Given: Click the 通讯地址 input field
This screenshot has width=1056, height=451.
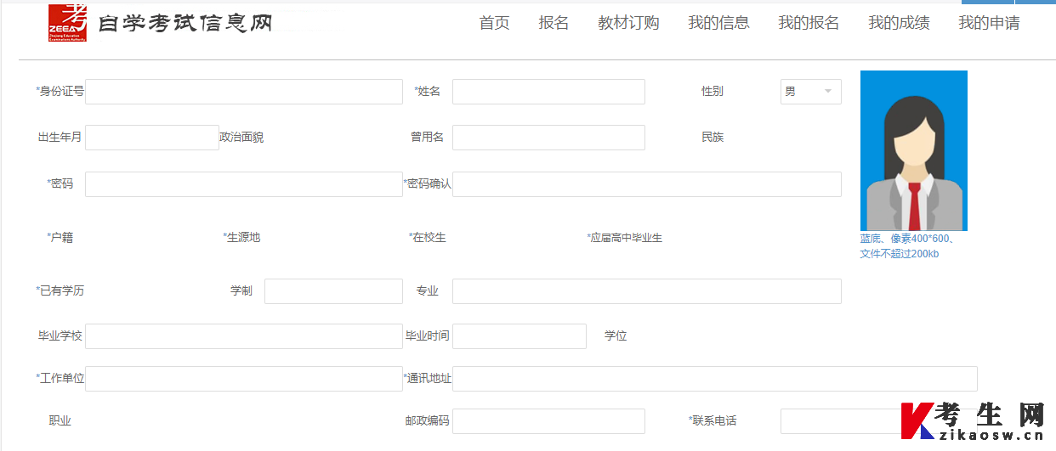Looking at the screenshot, I should tap(715, 379).
